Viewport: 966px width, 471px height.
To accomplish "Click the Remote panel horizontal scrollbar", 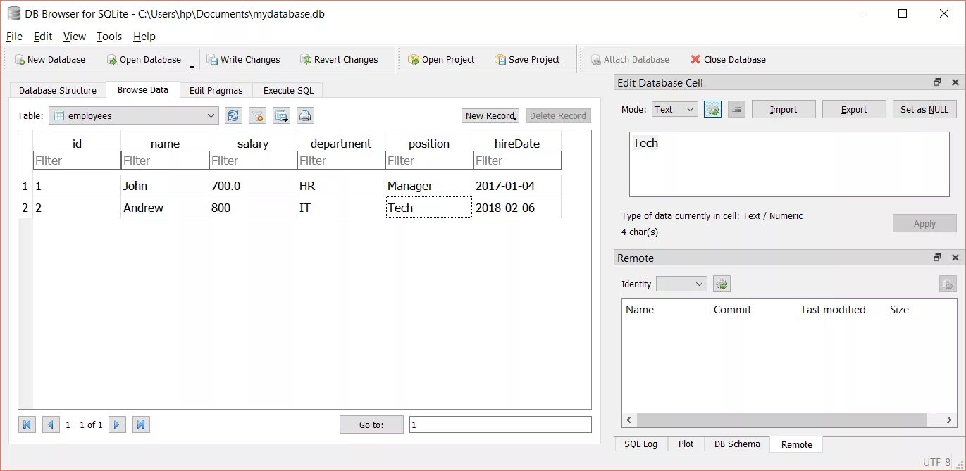I will [789, 420].
